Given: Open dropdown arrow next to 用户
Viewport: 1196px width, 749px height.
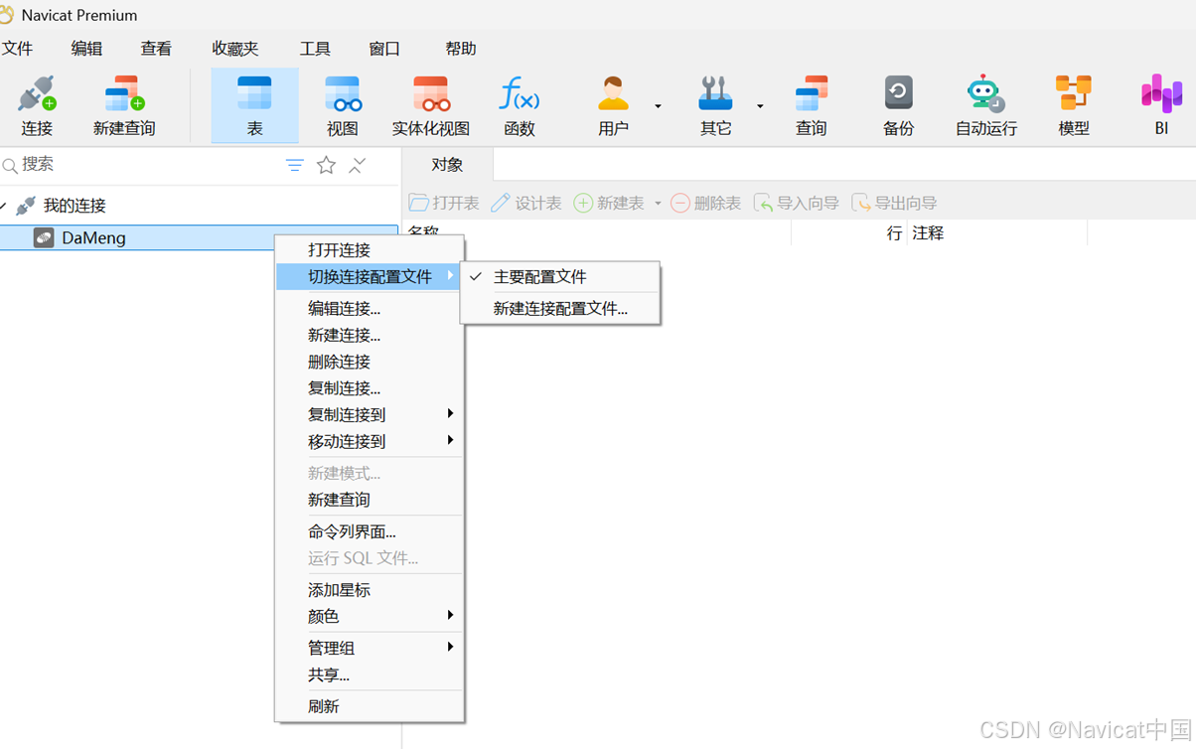Looking at the screenshot, I should click(658, 105).
